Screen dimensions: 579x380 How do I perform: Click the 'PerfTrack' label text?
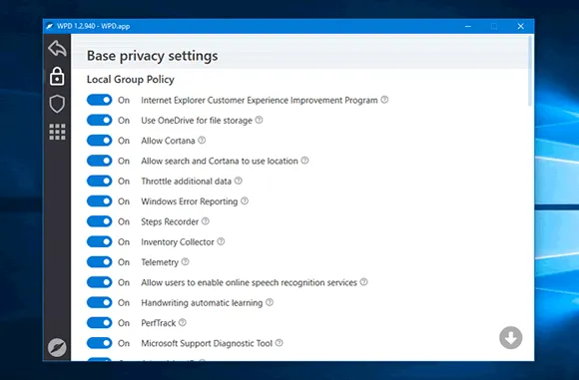[x=158, y=323]
